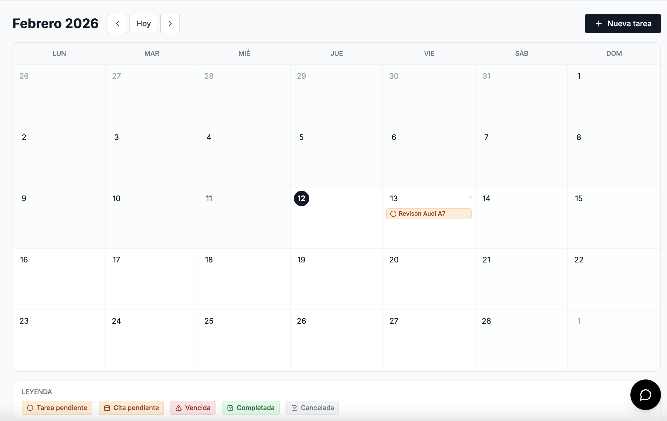Select day 16 in the calendar

pos(59,279)
